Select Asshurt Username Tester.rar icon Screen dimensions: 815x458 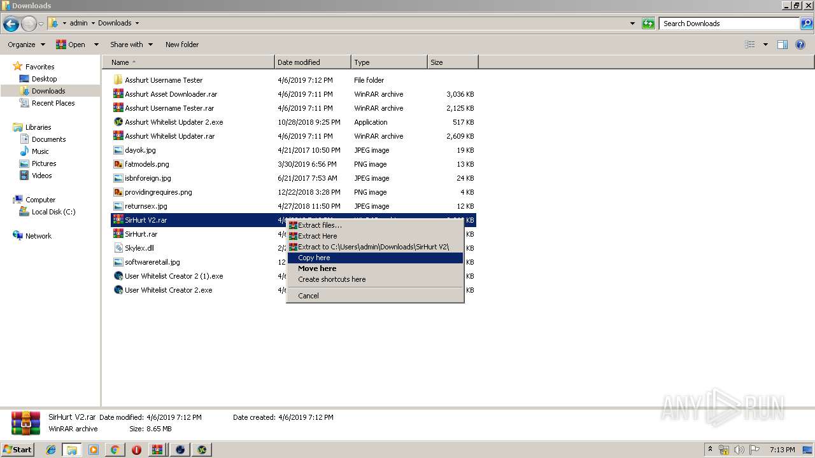click(x=118, y=108)
